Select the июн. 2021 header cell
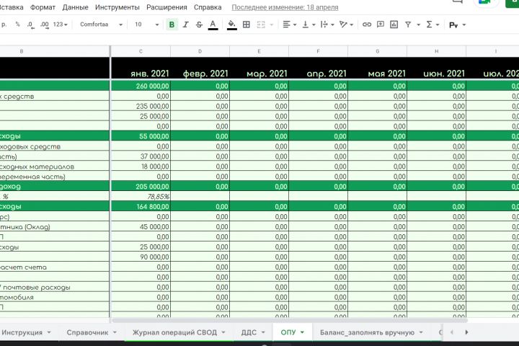Image resolution: width=519 pixels, height=346 pixels. pyautogui.click(x=437, y=68)
